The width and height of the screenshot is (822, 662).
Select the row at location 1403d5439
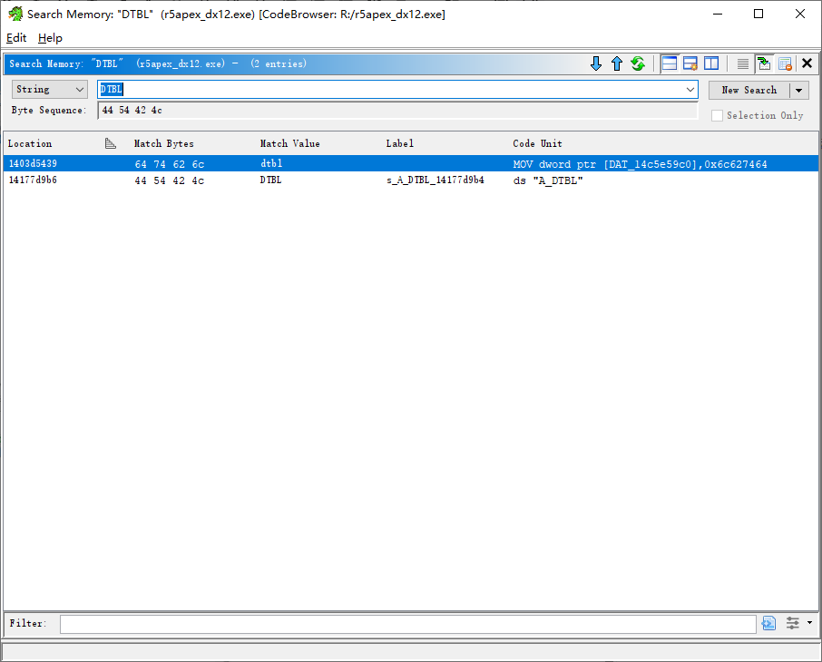click(x=410, y=163)
